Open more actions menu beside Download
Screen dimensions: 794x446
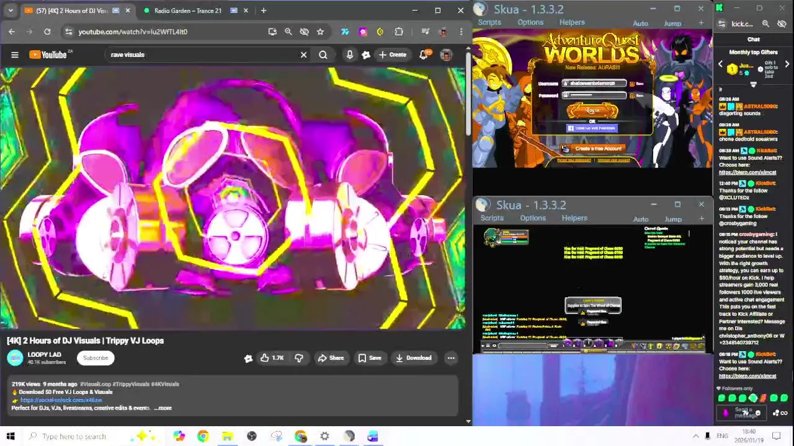pos(451,357)
